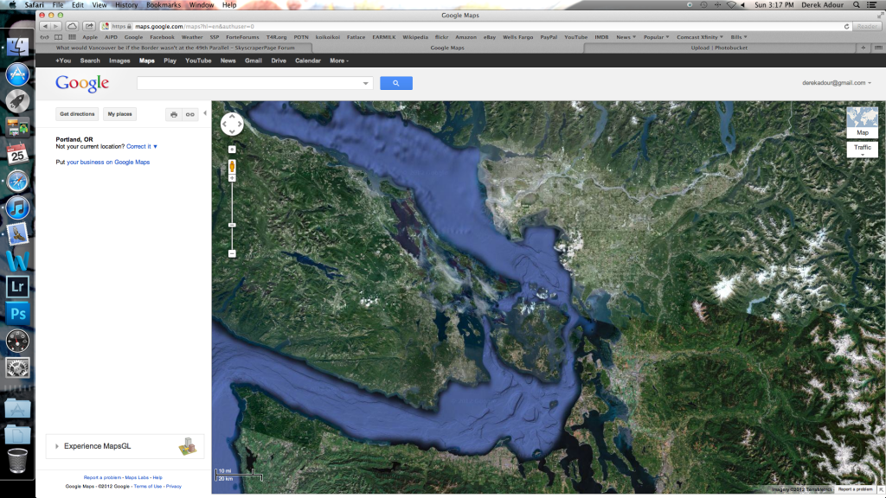The height and width of the screenshot is (498, 886).
Task: Click the Get directions button
Action: (x=77, y=114)
